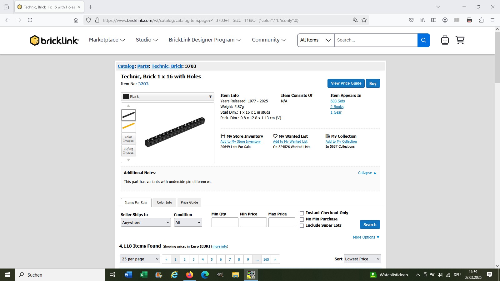The image size is (500, 281).
Task: Go back to previous page
Action: [7, 20]
